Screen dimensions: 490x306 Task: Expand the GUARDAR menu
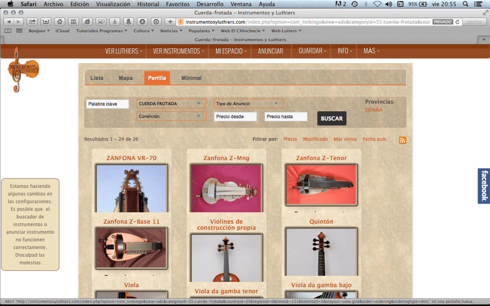click(312, 51)
